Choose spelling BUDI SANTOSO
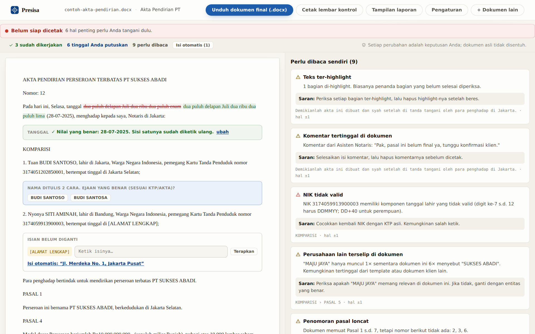This screenshot has width=535, height=334. [47, 198]
